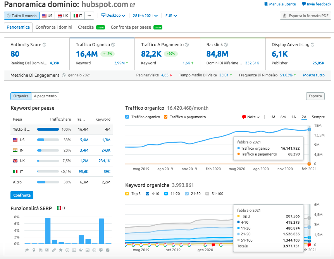Screen dimensions: 334x259
Task: Select the IT database button
Action: (78, 16)
